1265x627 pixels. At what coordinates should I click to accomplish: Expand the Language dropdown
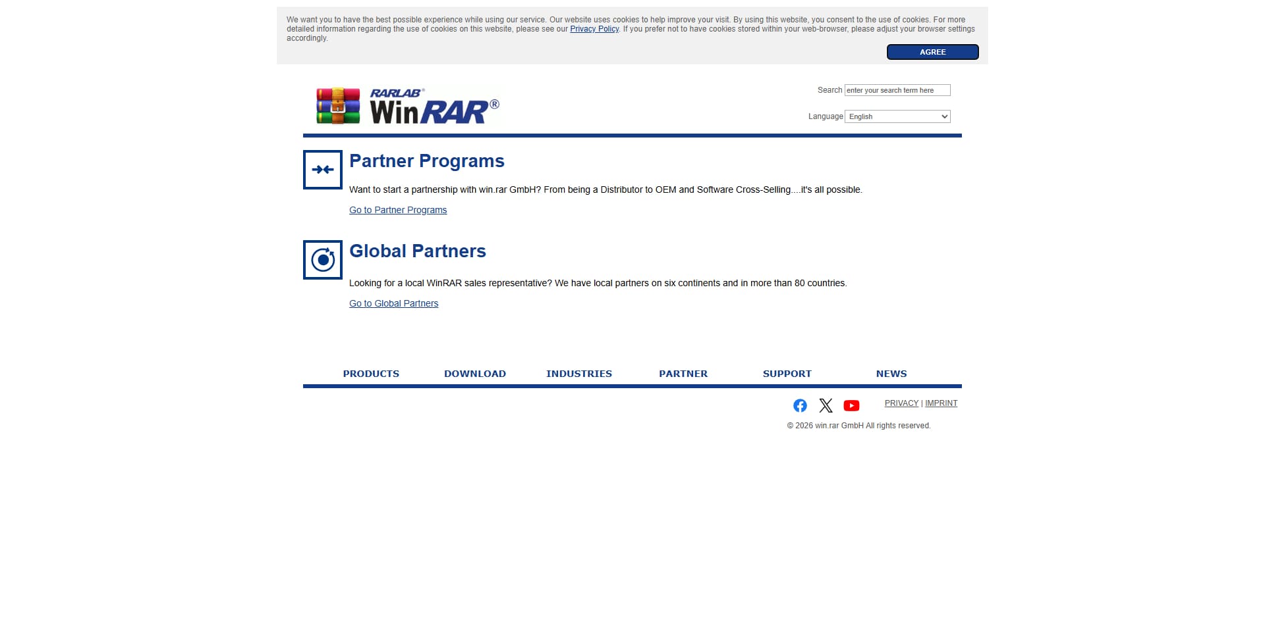pyautogui.click(x=897, y=116)
